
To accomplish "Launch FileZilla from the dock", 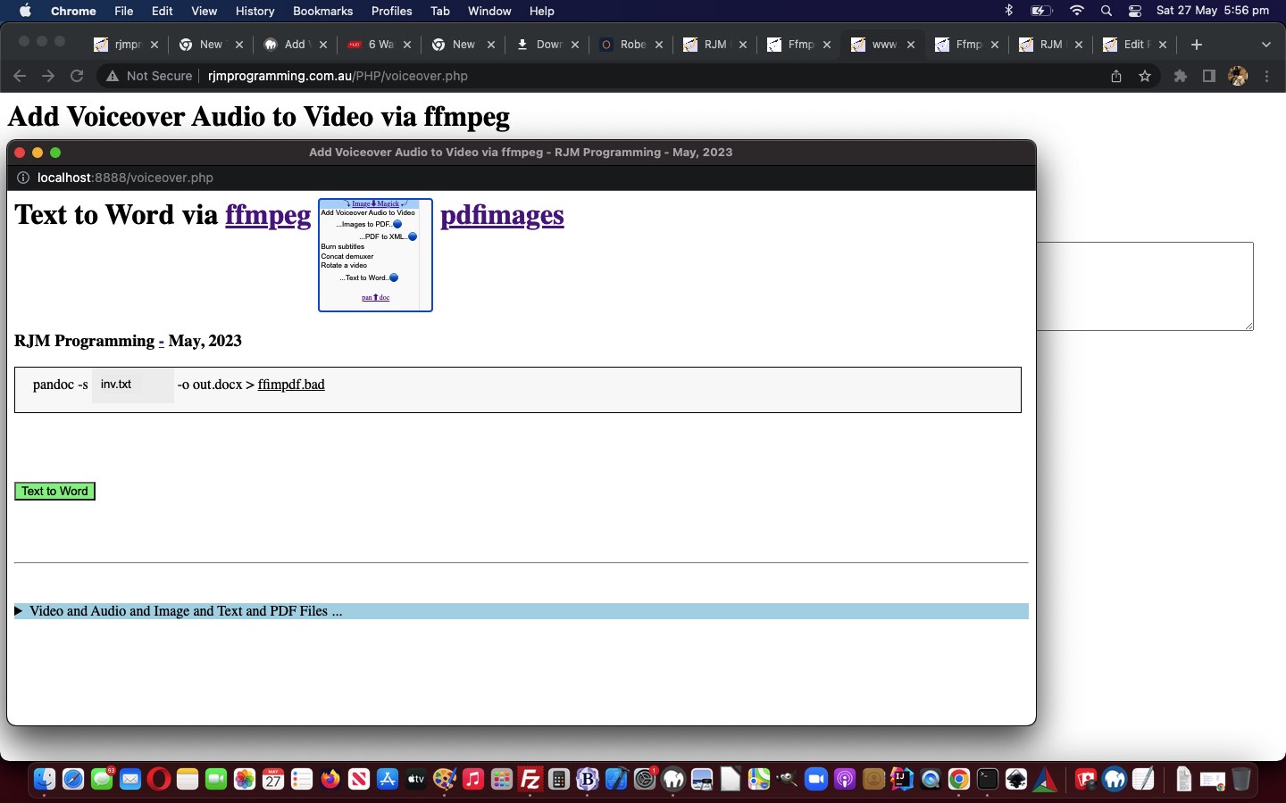I will 530,779.
